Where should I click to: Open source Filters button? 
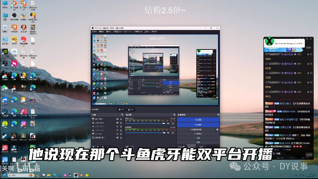coord(131,109)
